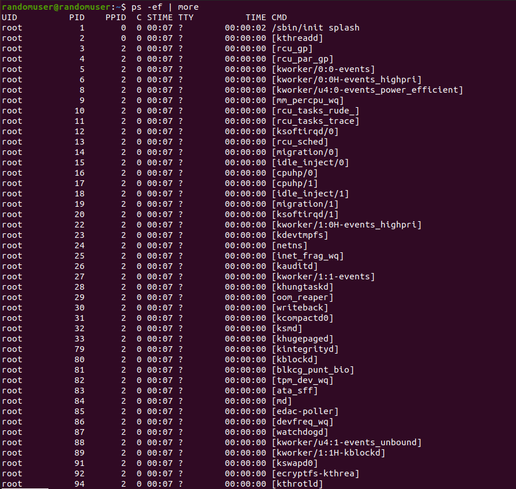Click '[migration/1]' process entry

(x=305, y=204)
